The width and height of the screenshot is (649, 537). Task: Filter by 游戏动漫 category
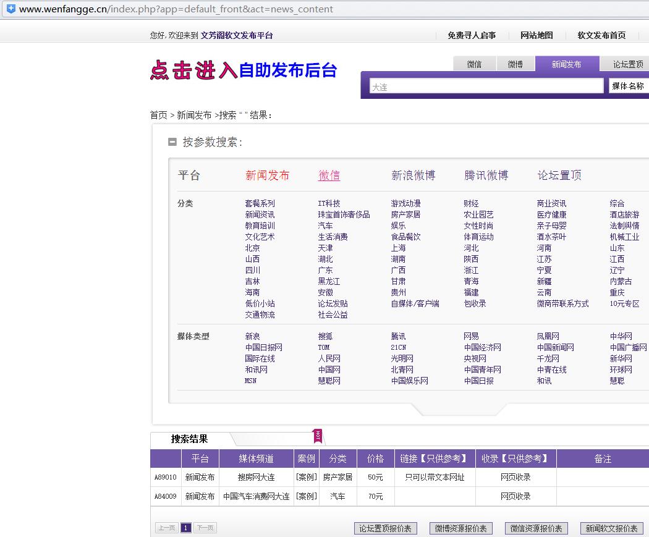(406, 203)
